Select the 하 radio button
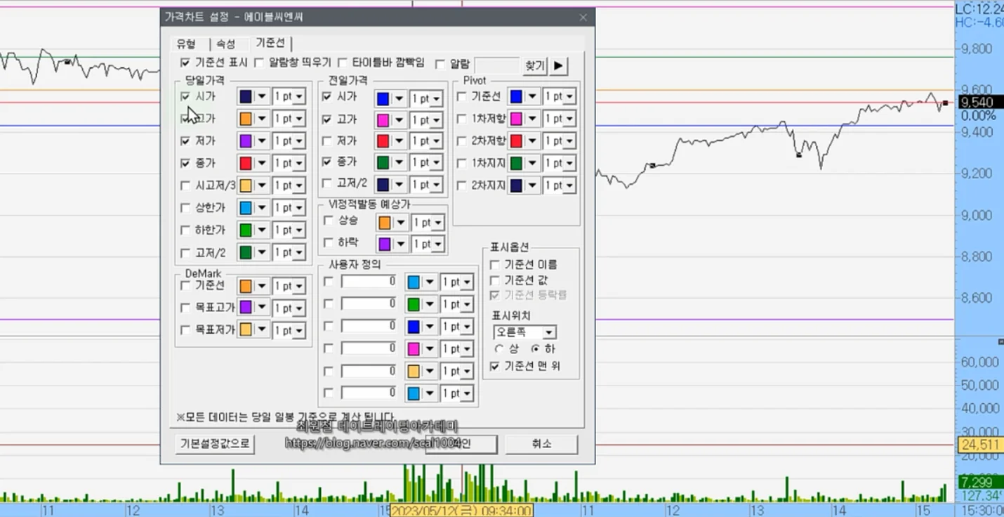This screenshot has height=517, width=1004. (534, 348)
